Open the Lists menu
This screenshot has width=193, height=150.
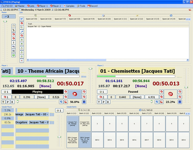tap(31, 6)
